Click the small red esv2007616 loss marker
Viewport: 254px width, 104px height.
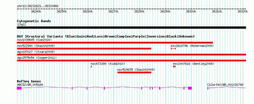point(174,66)
